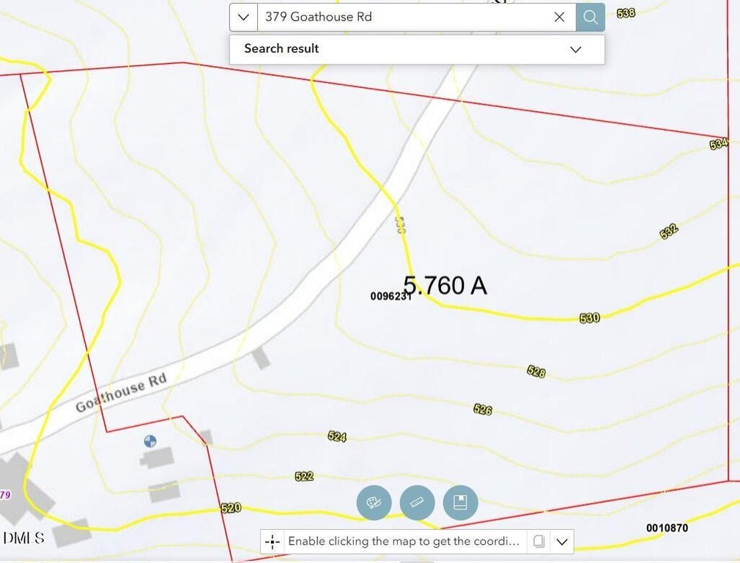The image size is (740, 563).
Task: Enable map clicking for coordinates crosshair
Action: [273, 542]
